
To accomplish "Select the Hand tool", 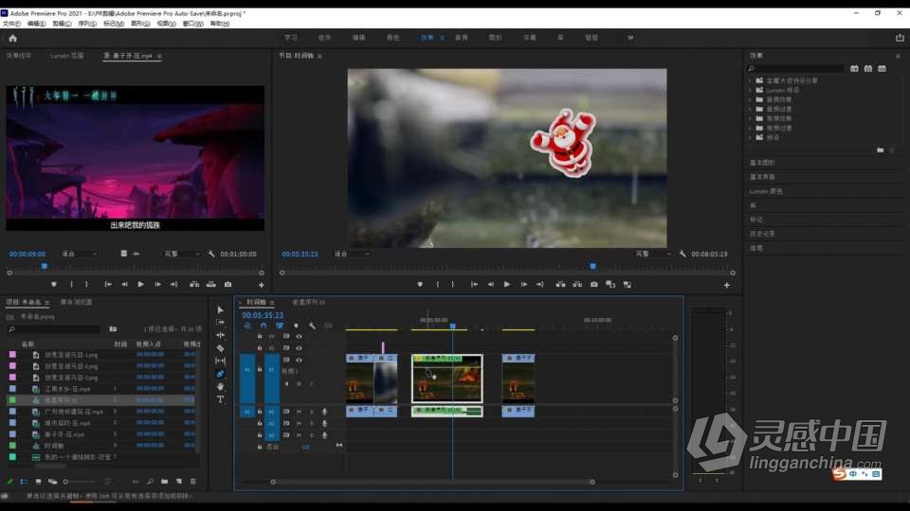I will (x=220, y=386).
